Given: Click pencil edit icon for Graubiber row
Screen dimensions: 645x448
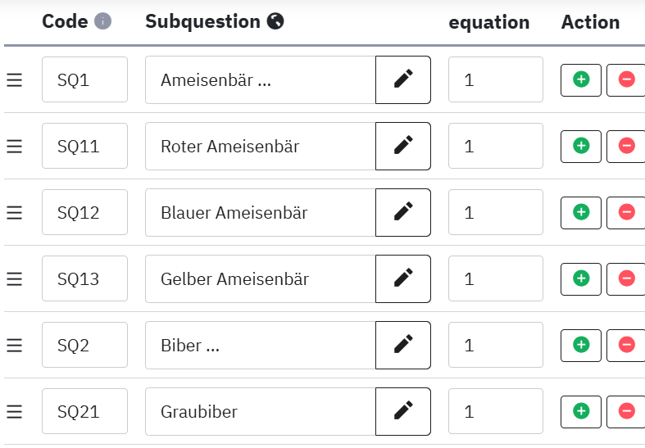Looking at the screenshot, I should point(402,411).
